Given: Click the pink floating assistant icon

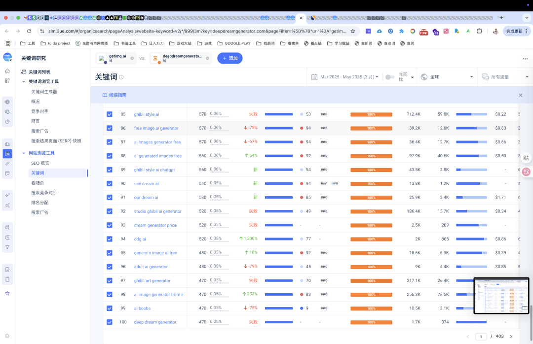Looking at the screenshot, I should click(x=526, y=172).
